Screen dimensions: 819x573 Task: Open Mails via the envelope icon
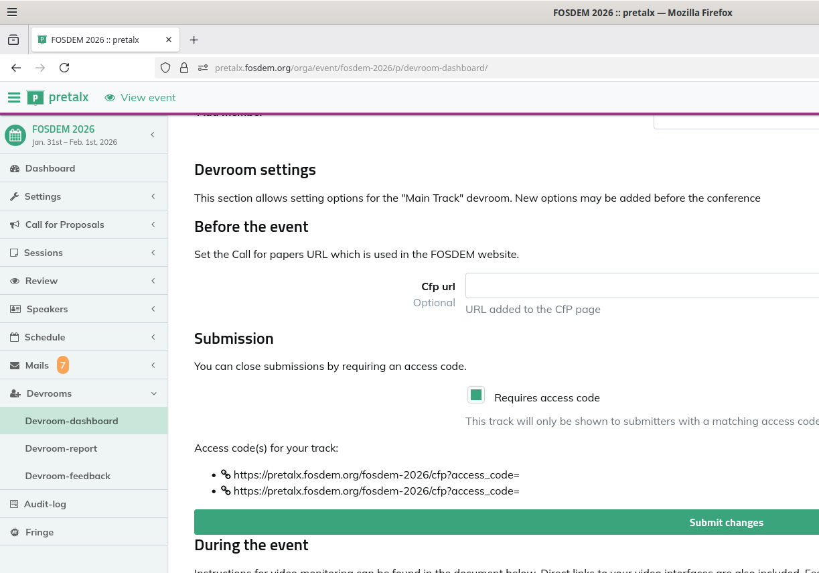click(14, 365)
